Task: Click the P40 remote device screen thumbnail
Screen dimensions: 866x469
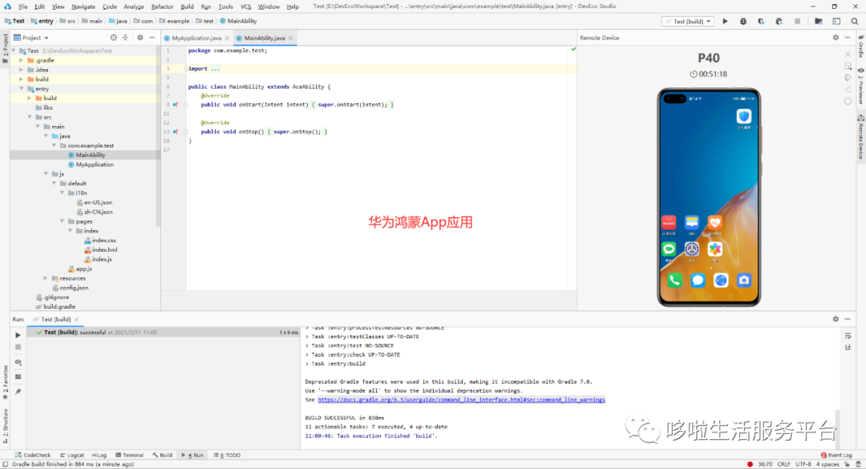Action: click(x=709, y=197)
